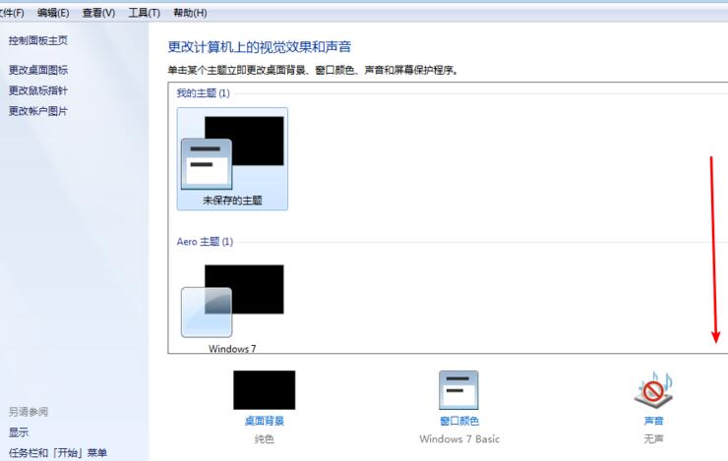Viewport: 728px width, 461px height.
Task: Click the 未保存的主题 label text
Action: click(232, 201)
